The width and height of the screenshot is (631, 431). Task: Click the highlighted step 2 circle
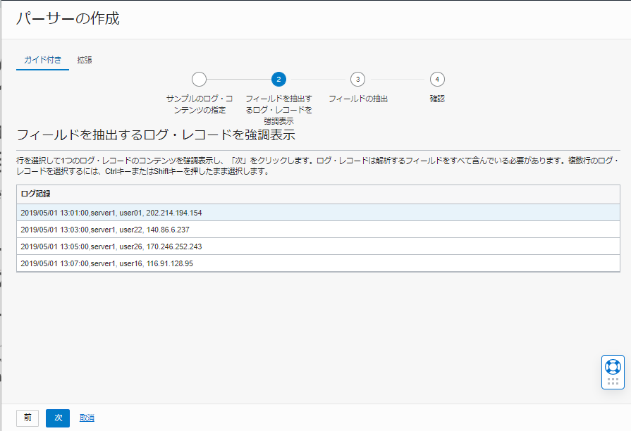point(278,79)
